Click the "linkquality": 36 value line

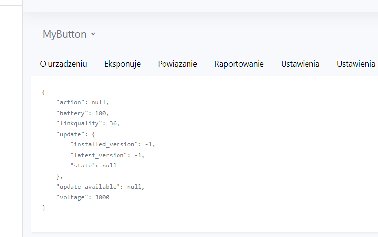[88, 123]
